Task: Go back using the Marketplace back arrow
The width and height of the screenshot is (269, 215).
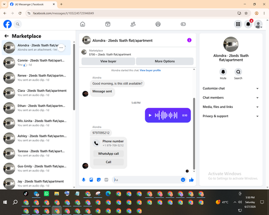Action: [6, 36]
